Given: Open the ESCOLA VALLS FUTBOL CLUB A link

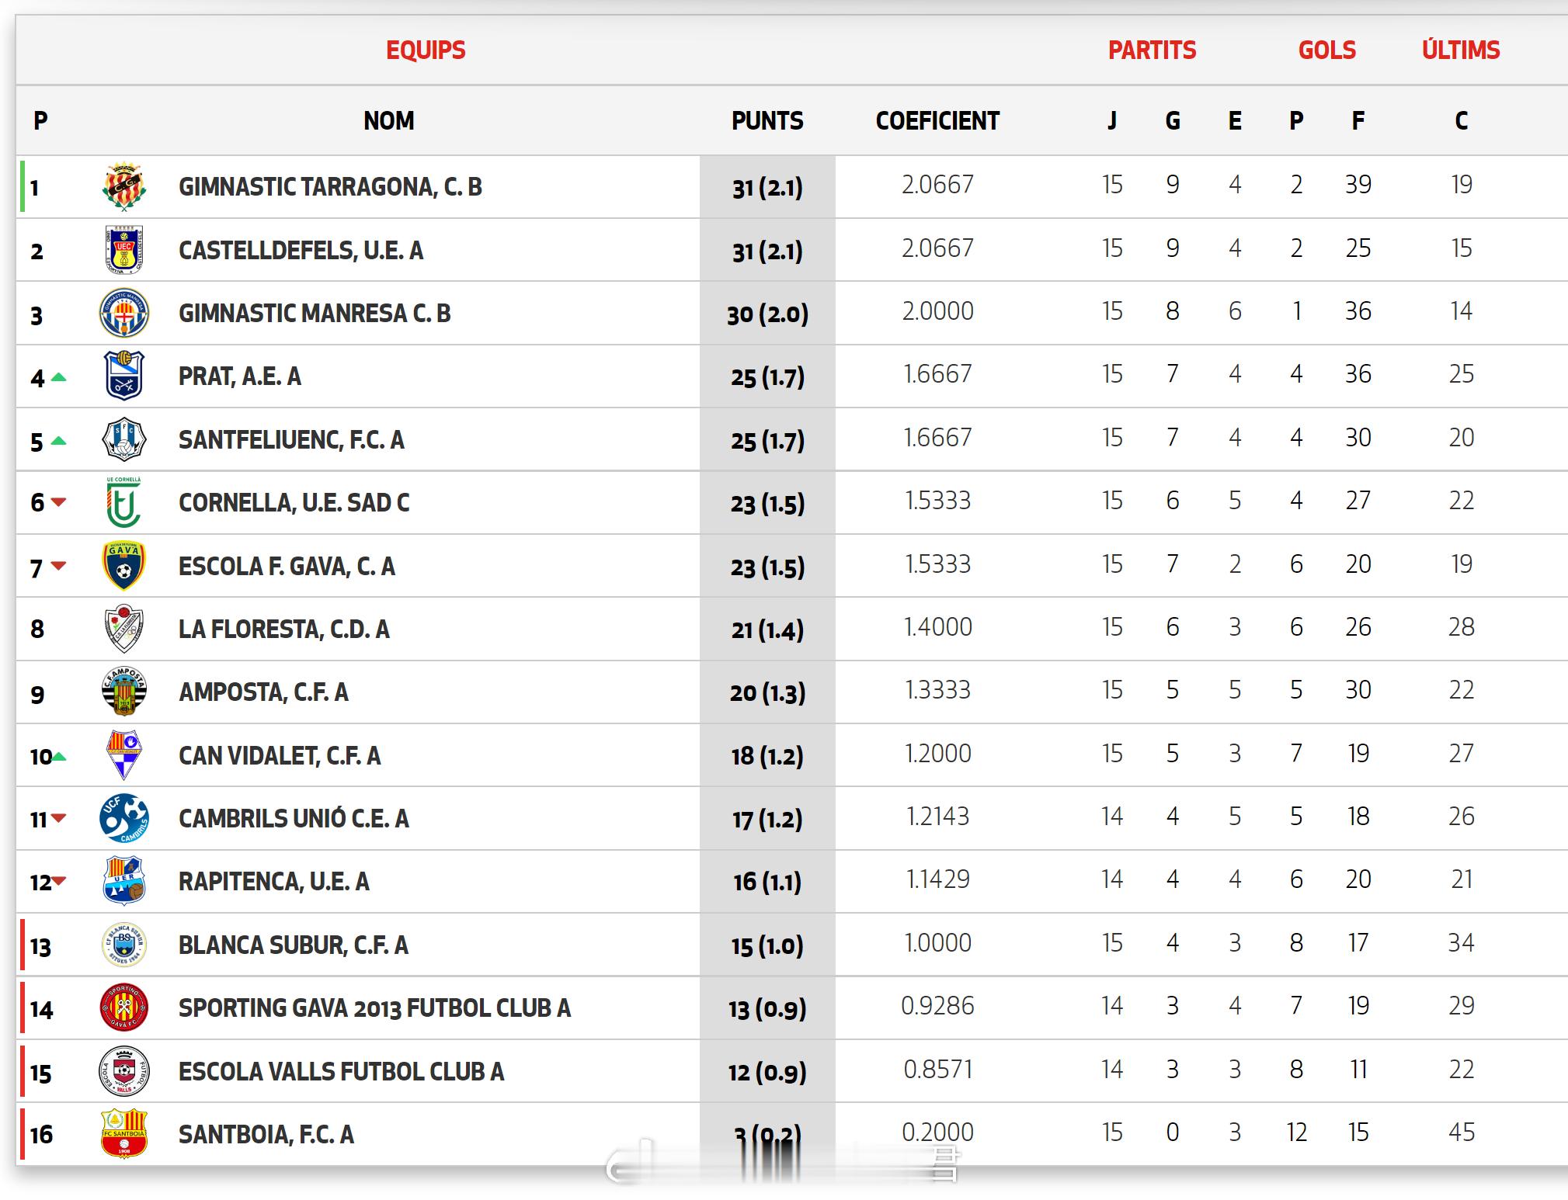Looking at the screenshot, I should [341, 1072].
